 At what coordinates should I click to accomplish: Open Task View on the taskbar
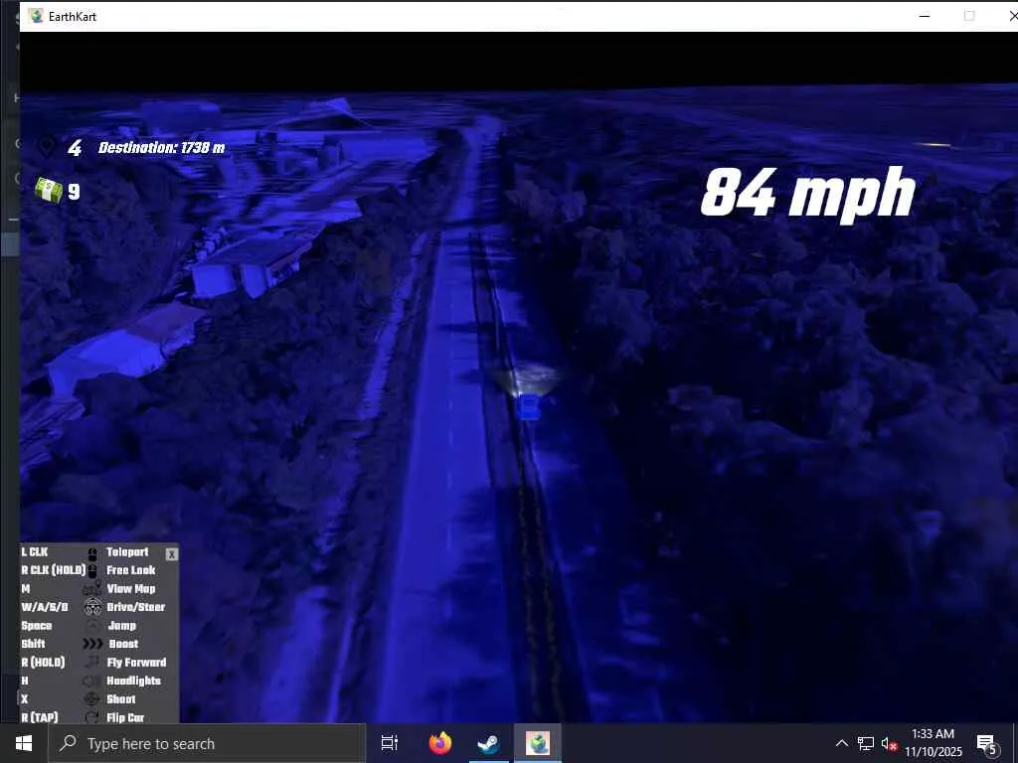click(x=390, y=743)
